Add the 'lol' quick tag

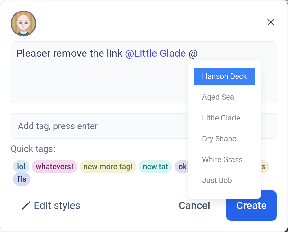[21, 167]
